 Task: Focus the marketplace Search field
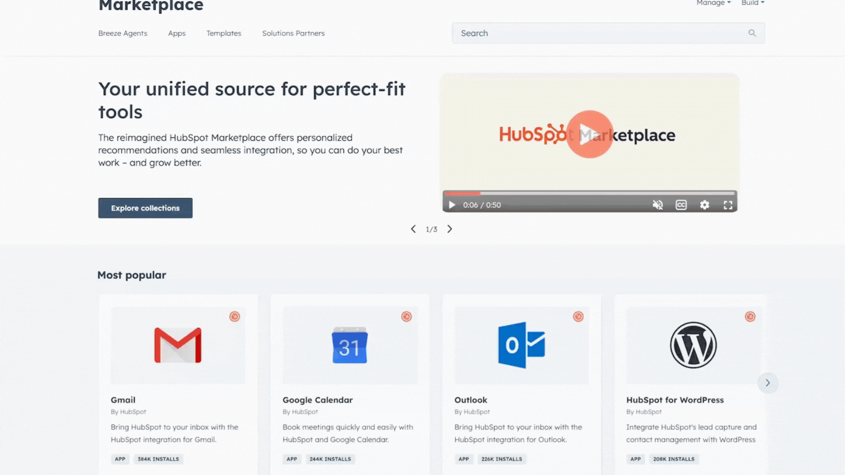pos(608,33)
